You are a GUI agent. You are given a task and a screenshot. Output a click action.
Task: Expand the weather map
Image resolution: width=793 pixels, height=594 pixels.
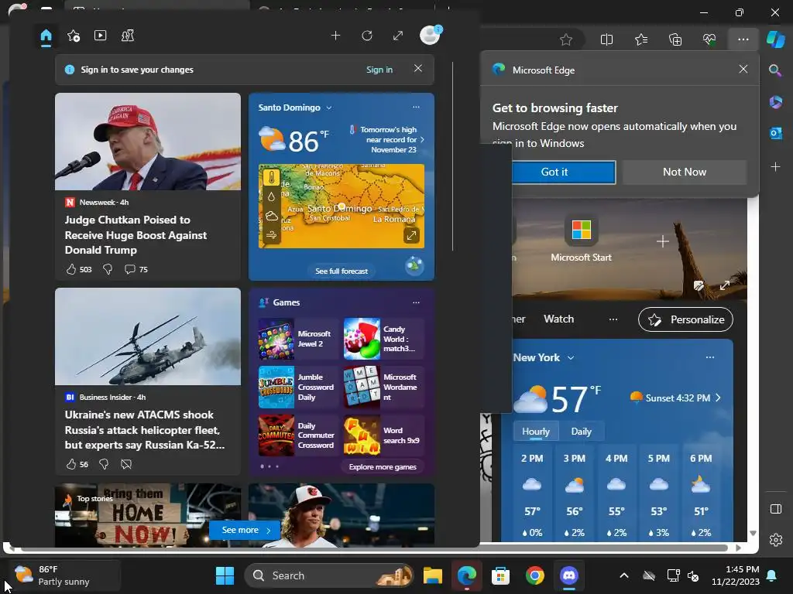[411, 235]
